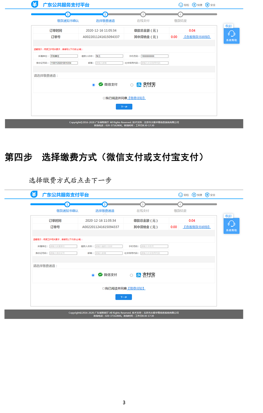
Task: Open 系统帮助 headset icon beside the blank form
Action: pyautogui.click(x=231, y=224)
